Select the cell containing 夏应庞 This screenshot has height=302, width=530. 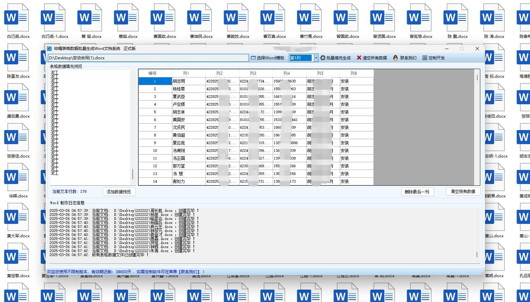tap(189, 143)
